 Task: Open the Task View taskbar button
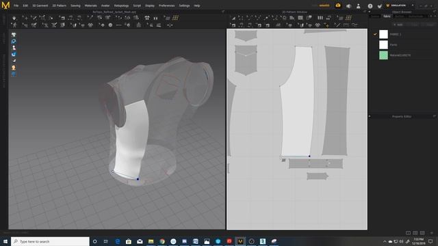point(106,241)
